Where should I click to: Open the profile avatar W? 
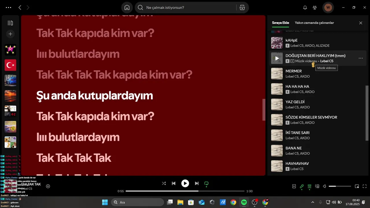pos(328,8)
